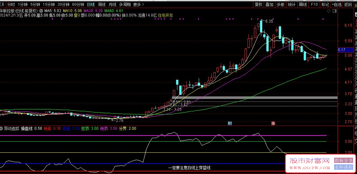The image size is (357, 174).
Task: Switch to 周线 weekly chart
Action: point(101,4)
